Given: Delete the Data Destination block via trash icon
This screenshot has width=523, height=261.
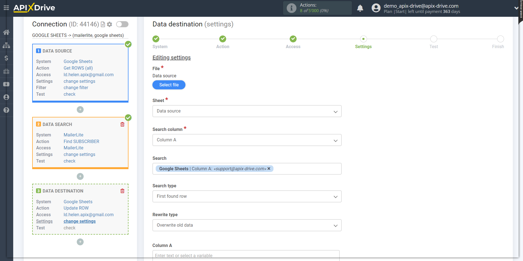Looking at the screenshot, I should tap(122, 191).
